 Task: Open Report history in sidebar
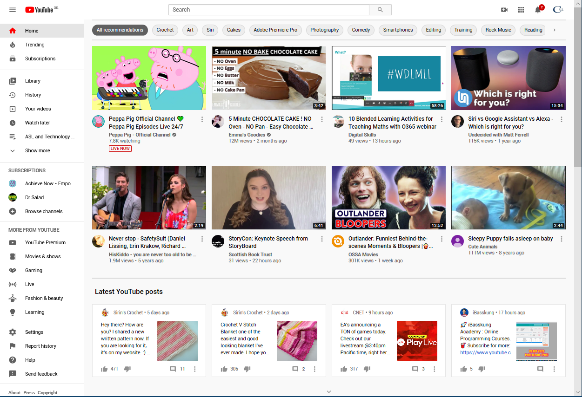click(42, 346)
